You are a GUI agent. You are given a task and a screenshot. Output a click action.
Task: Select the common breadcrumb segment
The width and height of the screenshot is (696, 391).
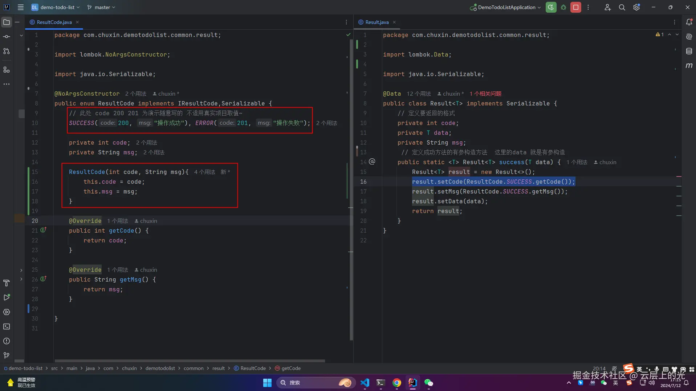tap(194, 368)
